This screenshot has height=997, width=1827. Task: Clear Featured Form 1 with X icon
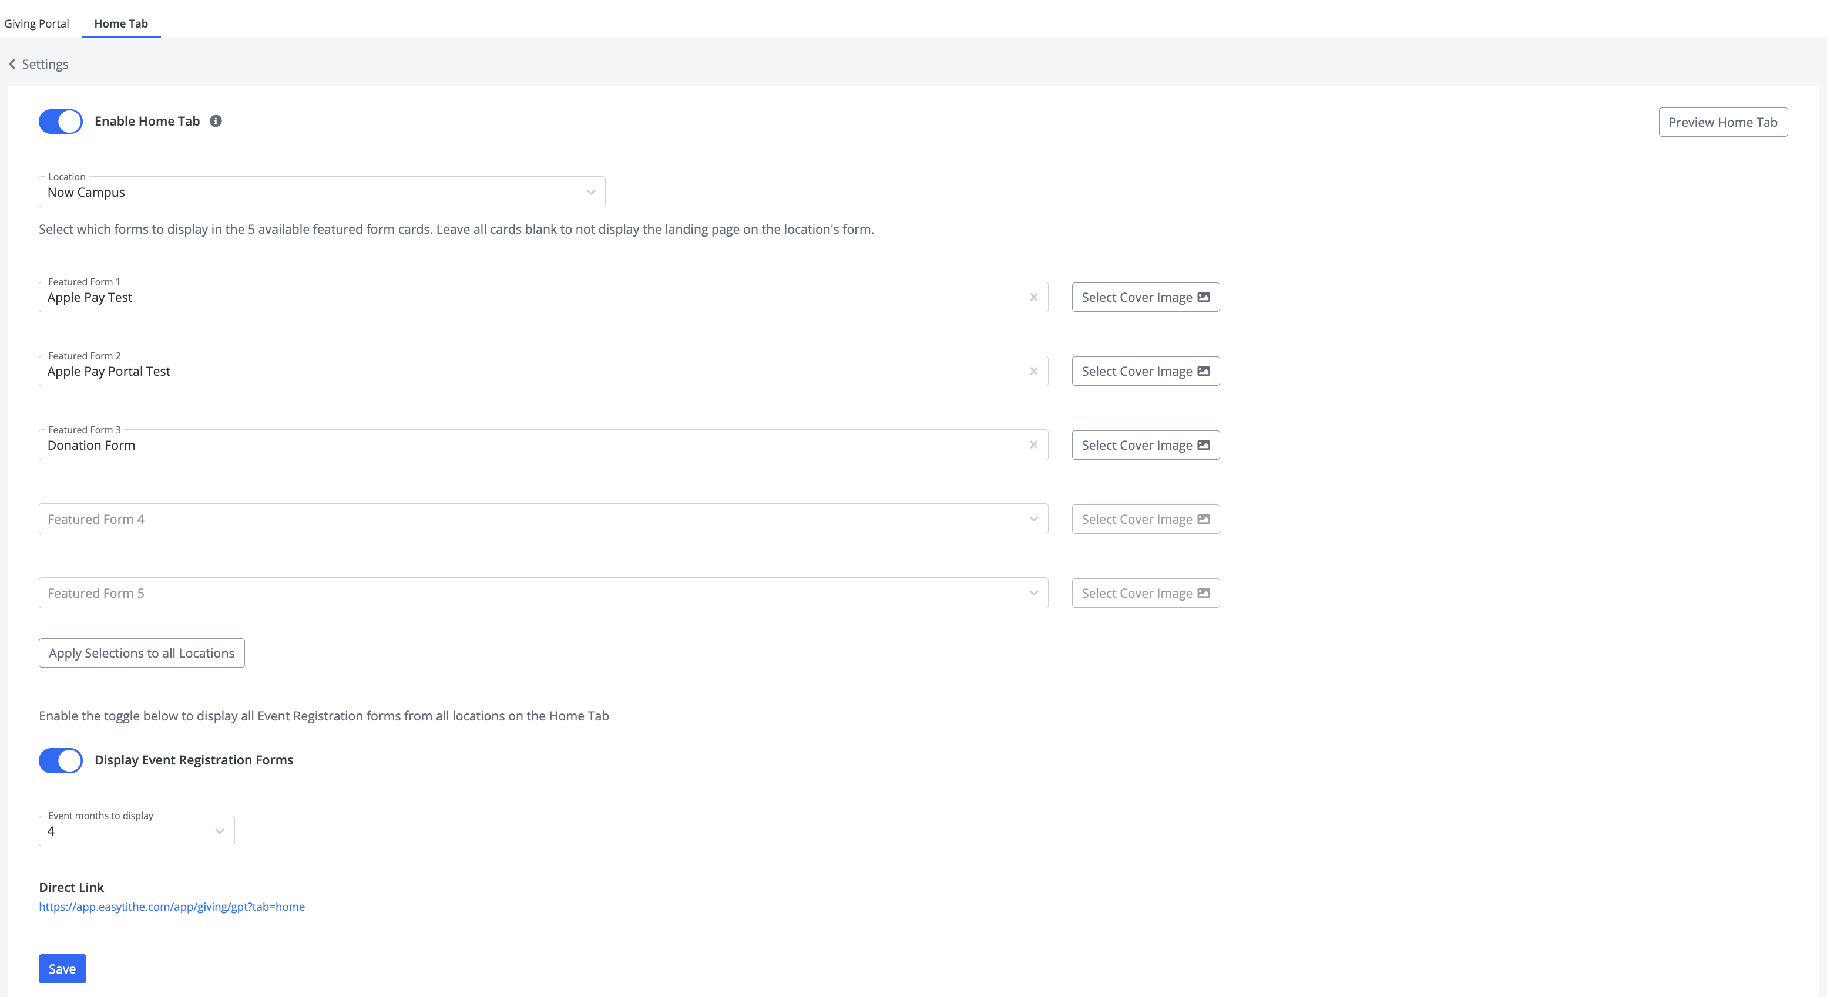click(x=1033, y=297)
